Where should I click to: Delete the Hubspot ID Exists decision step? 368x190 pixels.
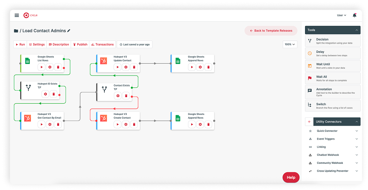tap(54, 94)
